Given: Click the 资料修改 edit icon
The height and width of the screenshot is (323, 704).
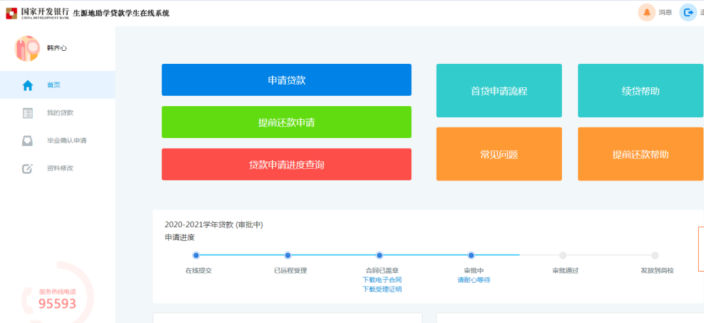Looking at the screenshot, I should point(27,169).
